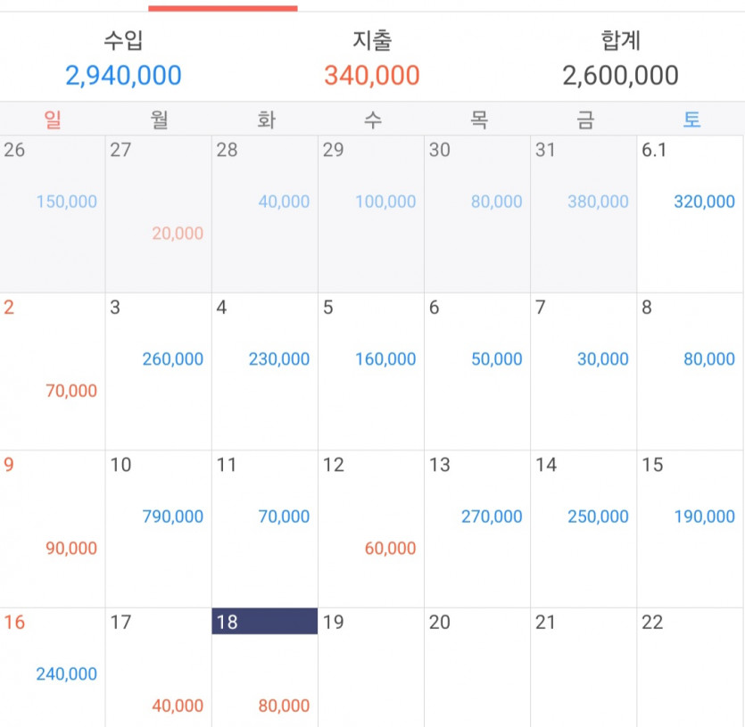Select June 16 with 240,000 income
Screen dimensions: 745x727
tap(53, 667)
